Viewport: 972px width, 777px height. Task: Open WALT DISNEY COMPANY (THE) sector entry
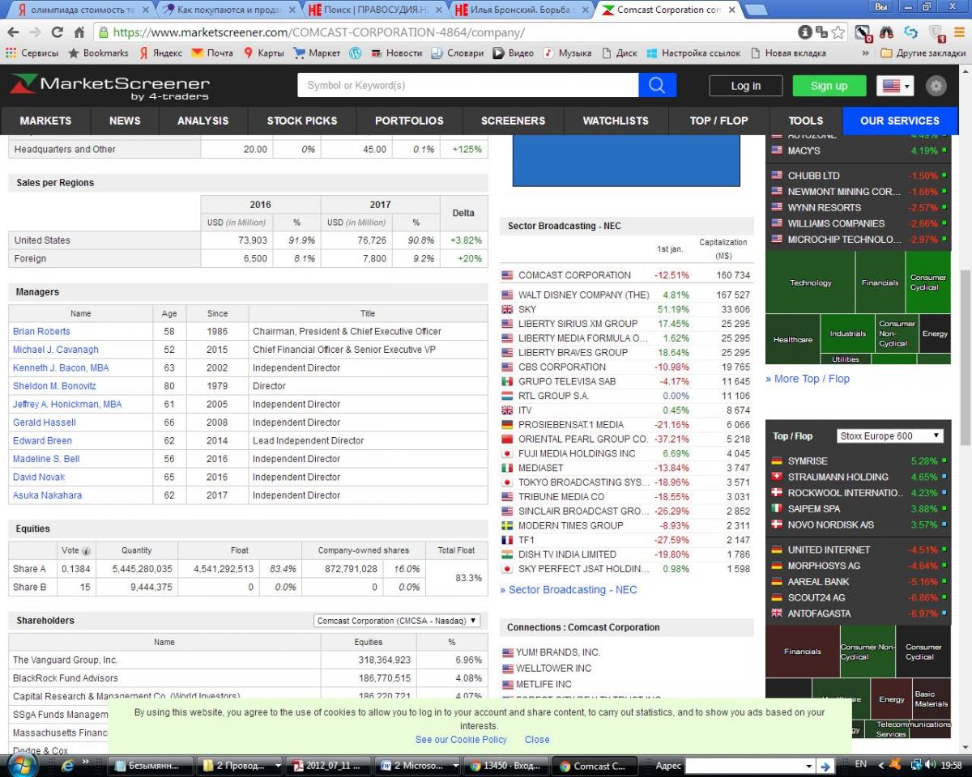[x=584, y=295]
